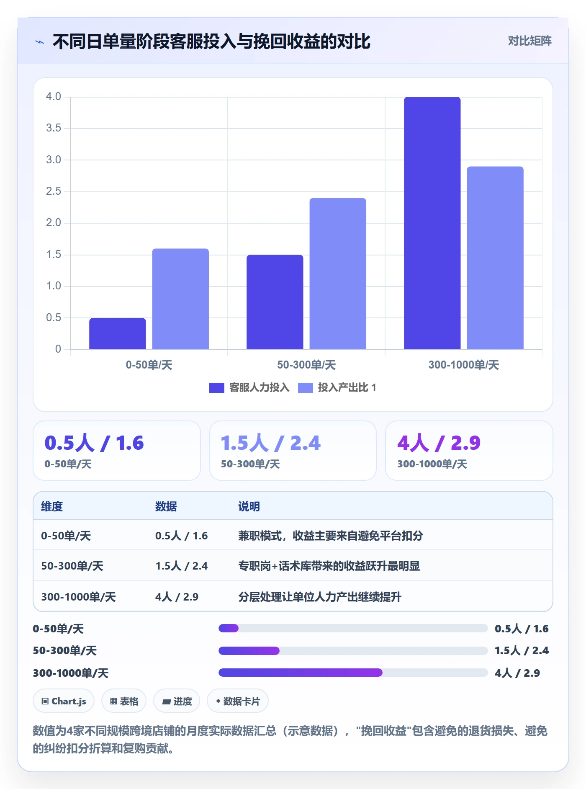
Task: Click the grid icon in 表格 chip
Action: pyautogui.click(x=113, y=701)
